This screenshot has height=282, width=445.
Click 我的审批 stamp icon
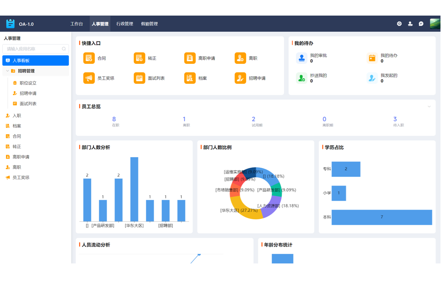point(301,58)
